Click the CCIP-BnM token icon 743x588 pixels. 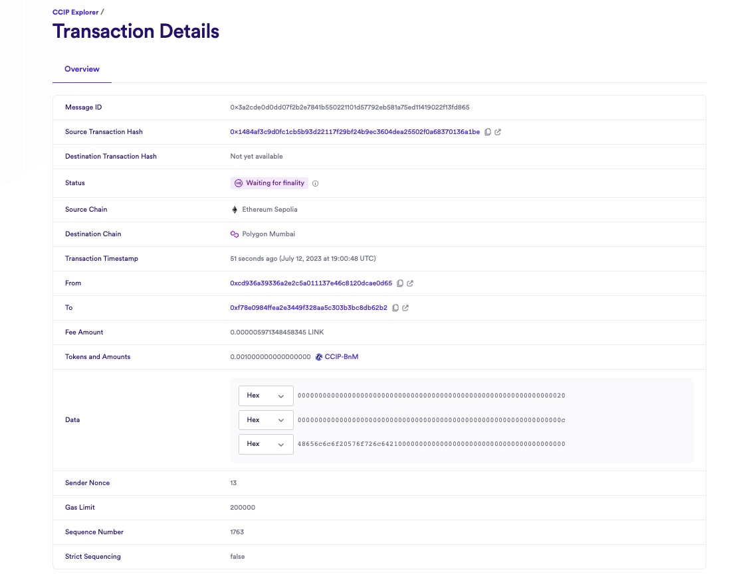click(319, 357)
